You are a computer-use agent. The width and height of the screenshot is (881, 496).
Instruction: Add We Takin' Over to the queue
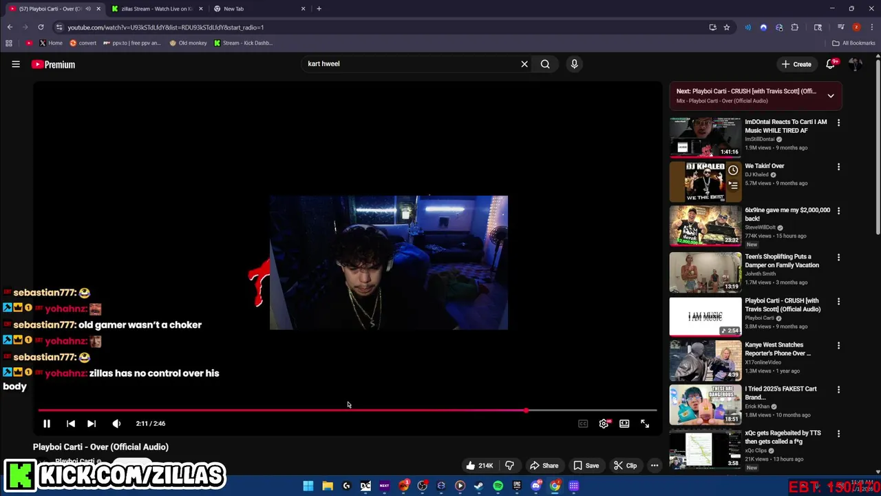(x=733, y=185)
